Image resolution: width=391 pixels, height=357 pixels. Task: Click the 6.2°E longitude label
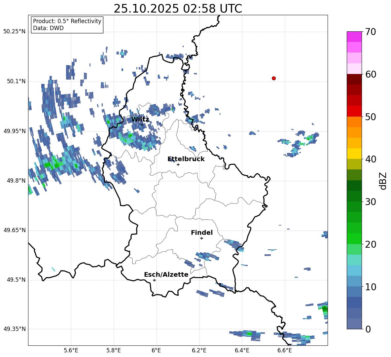[x=199, y=350]
